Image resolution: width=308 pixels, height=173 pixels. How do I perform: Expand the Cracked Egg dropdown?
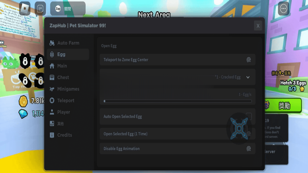[x=248, y=77]
